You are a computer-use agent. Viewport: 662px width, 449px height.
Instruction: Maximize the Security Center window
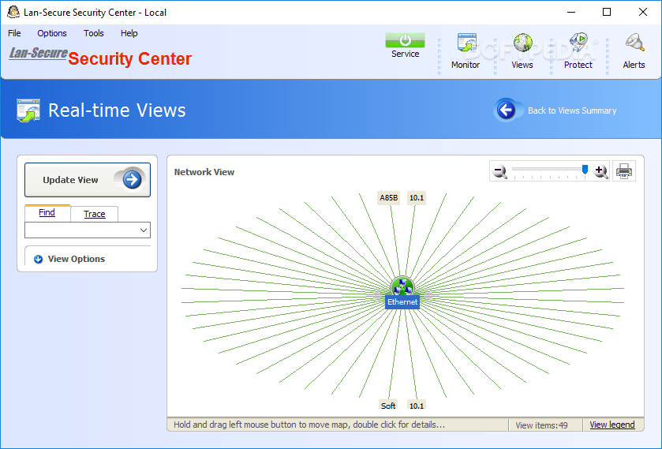coord(607,12)
